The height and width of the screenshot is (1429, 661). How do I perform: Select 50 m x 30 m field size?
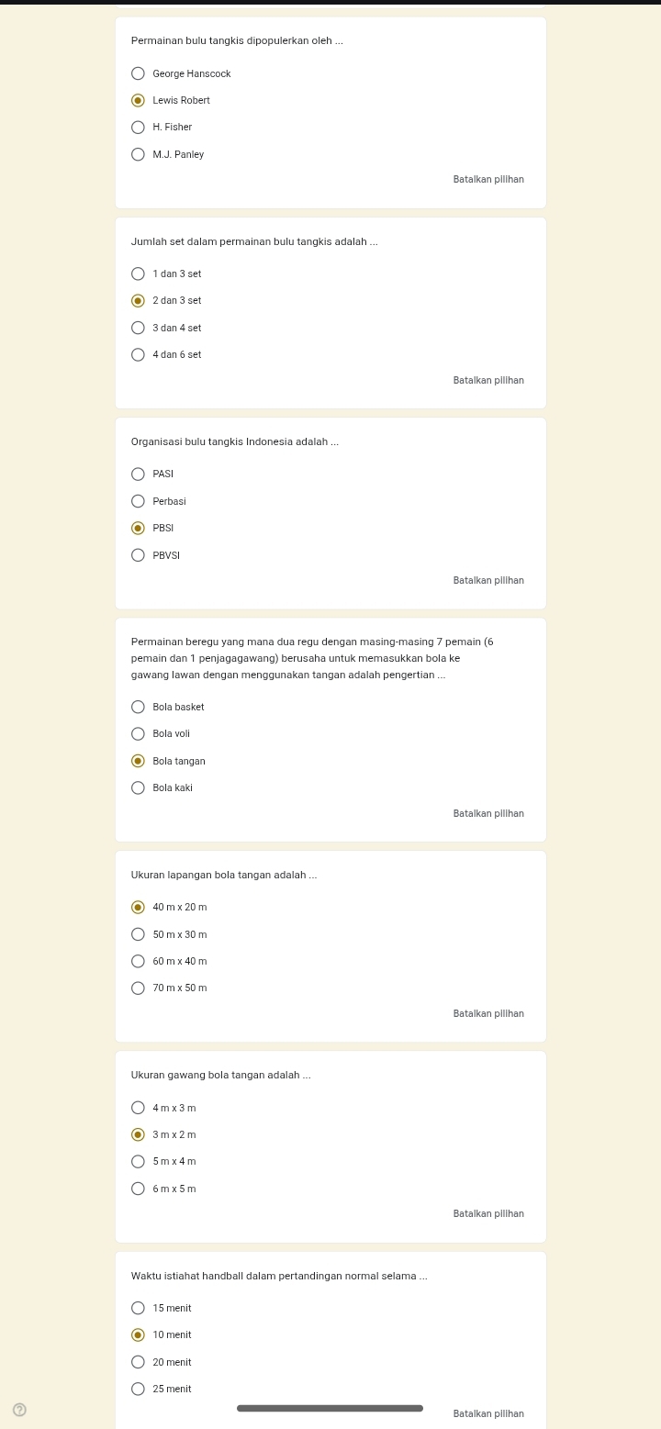[138, 934]
